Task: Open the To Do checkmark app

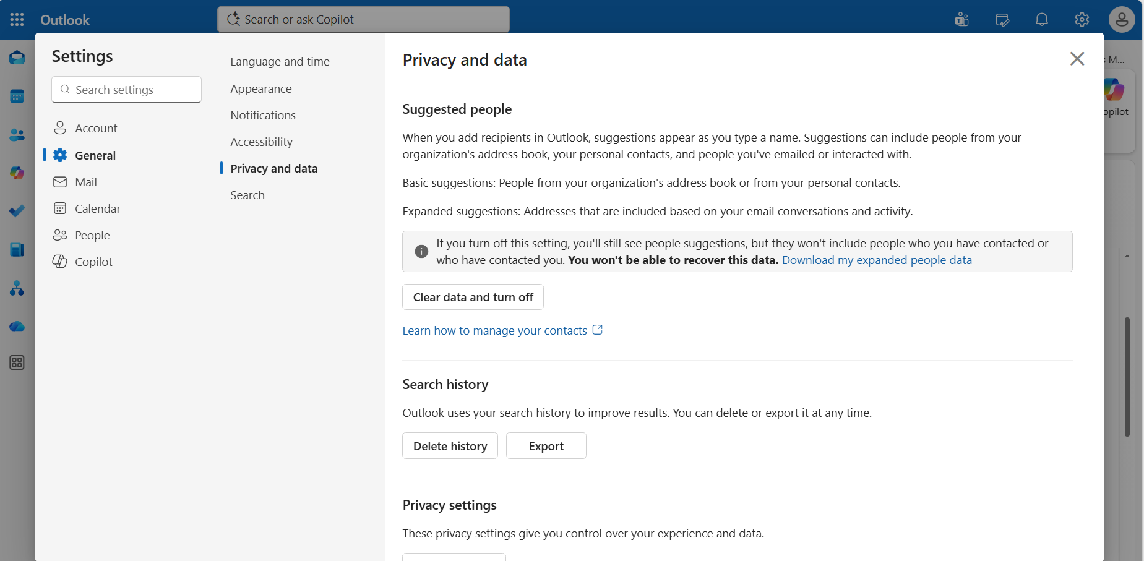Action: [17, 212]
